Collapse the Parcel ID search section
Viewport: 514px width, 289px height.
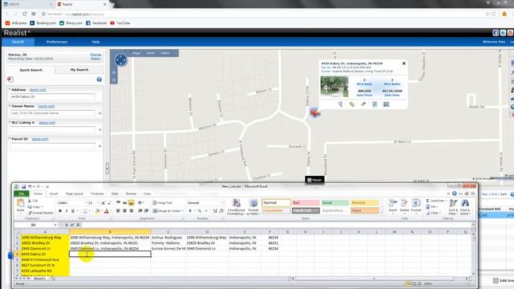coord(10,139)
